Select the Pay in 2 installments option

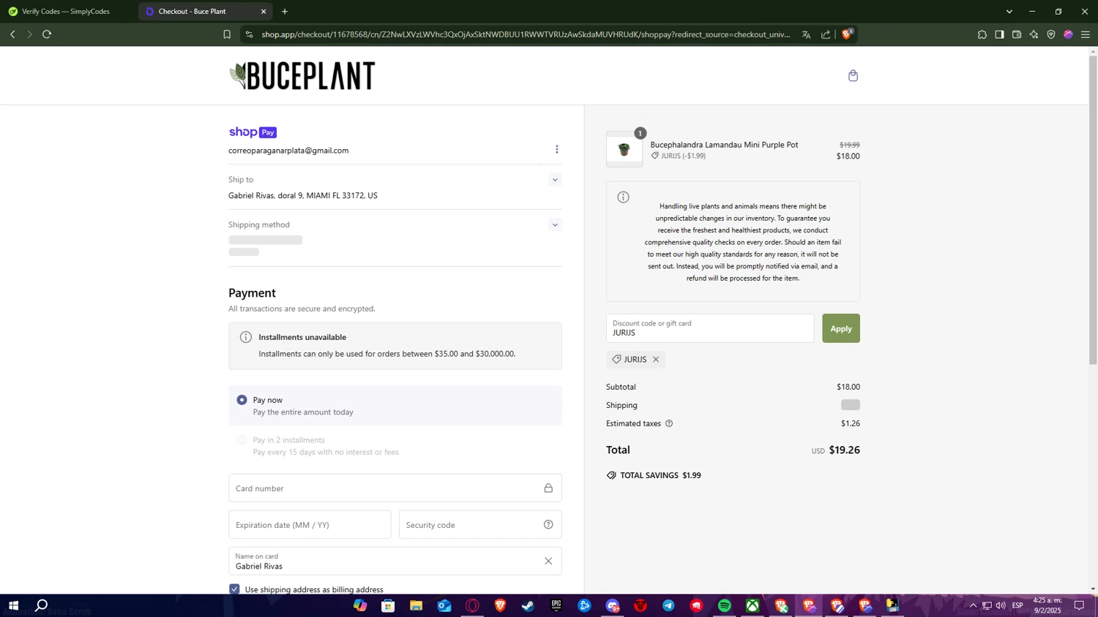click(242, 440)
